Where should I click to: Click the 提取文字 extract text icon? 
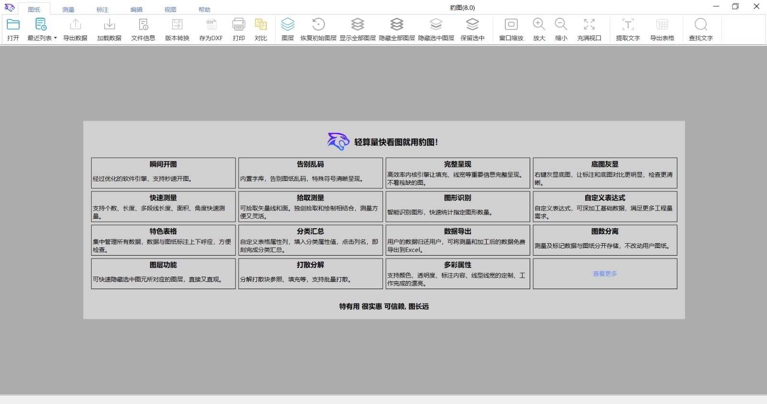click(x=628, y=24)
